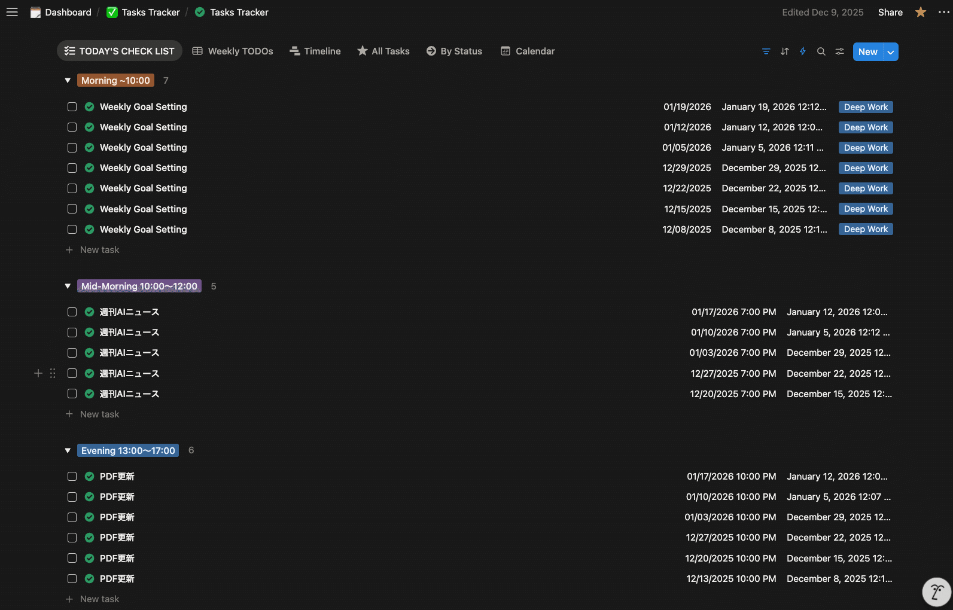Open the sidebar hamburger menu
This screenshot has width=953, height=610.
click(x=12, y=12)
